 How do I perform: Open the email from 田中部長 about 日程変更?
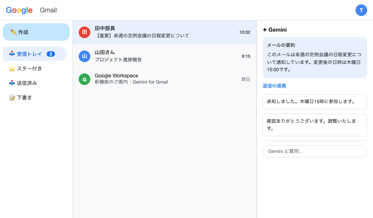pyautogui.click(x=164, y=32)
